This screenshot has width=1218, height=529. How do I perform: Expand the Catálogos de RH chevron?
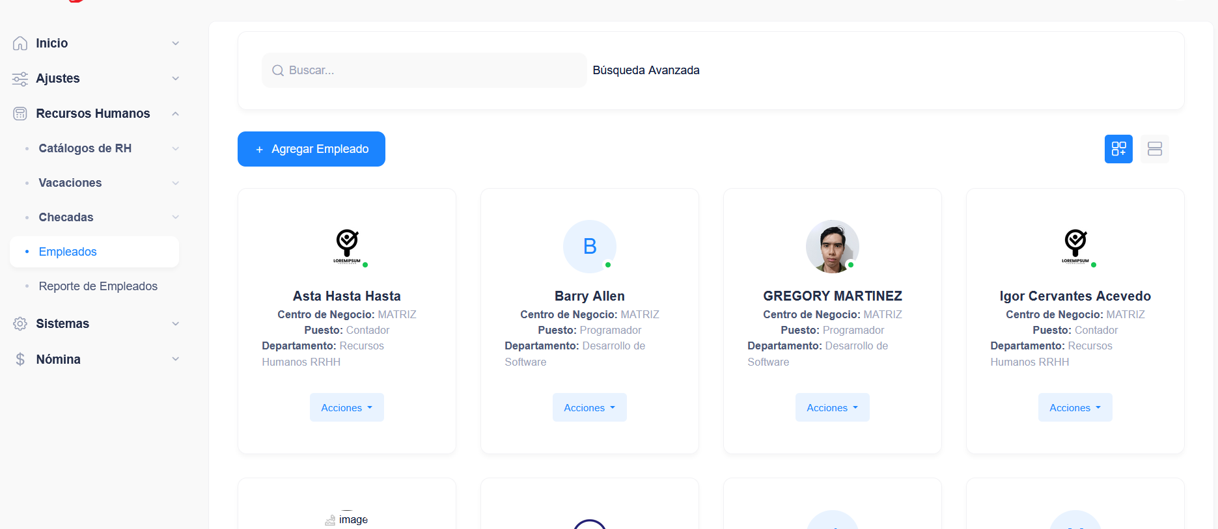(175, 148)
